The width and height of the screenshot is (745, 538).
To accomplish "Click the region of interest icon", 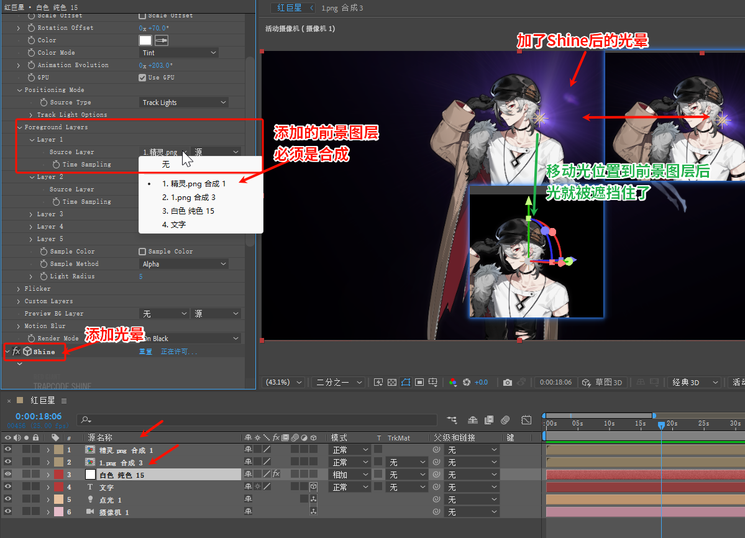I will click(419, 382).
